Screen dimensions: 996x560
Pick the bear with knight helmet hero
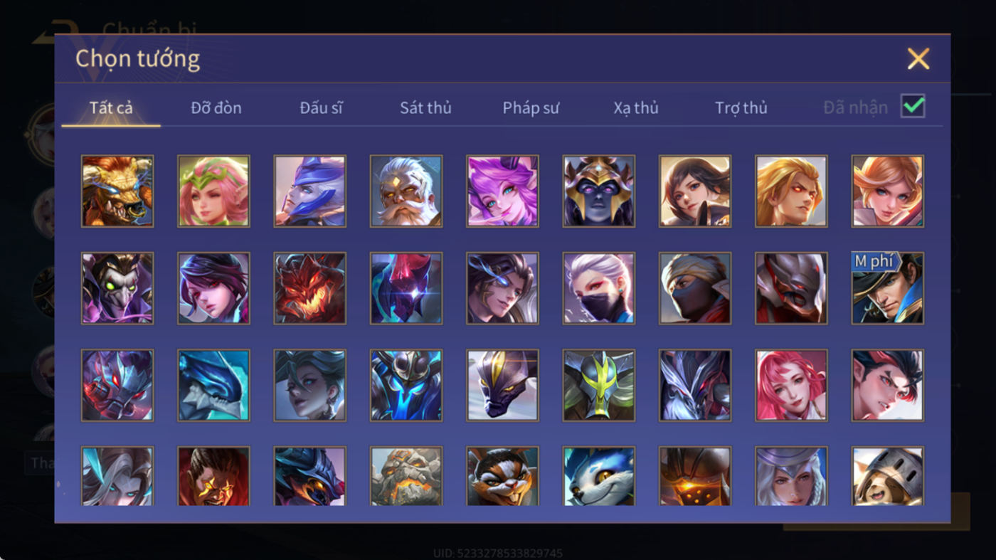coord(888,476)
